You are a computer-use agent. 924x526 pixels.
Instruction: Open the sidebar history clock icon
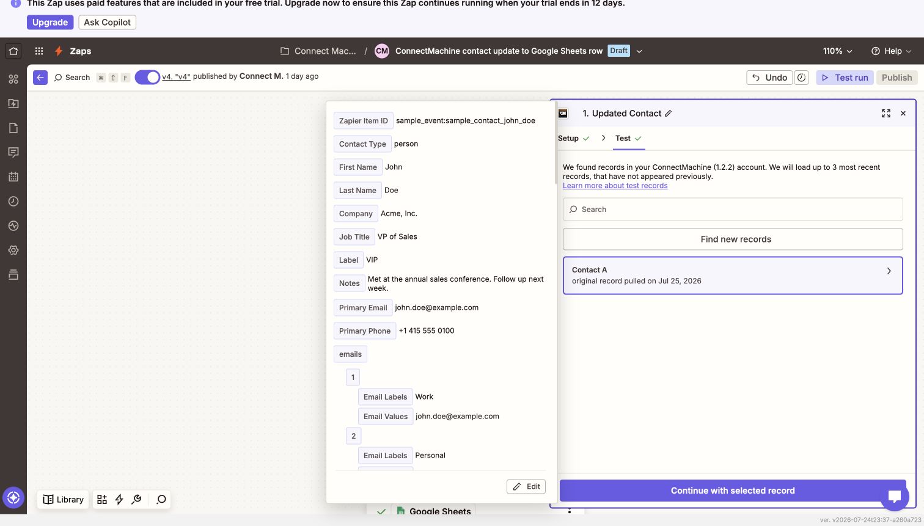(x=13, y=201)
